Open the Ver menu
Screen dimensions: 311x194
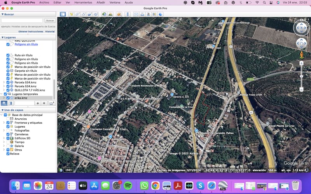[x=68, y=3]
